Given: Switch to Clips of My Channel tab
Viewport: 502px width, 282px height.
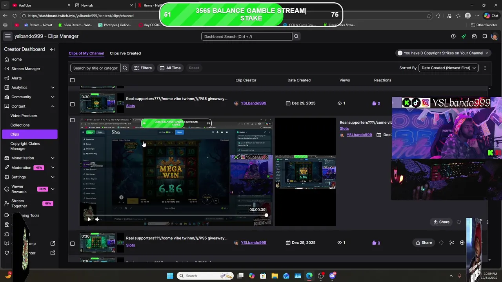Looking at the screenshot, I should pyautogui.click(x=86, y=53).
